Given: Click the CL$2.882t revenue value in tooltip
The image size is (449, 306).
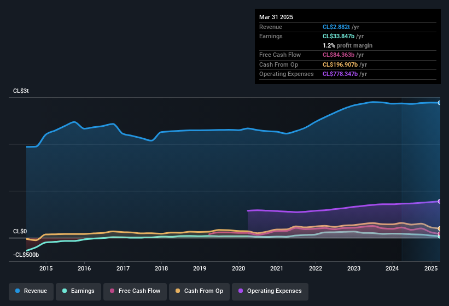Looking at the screenshot, I should pyautogui.click(x=336, y=27).
